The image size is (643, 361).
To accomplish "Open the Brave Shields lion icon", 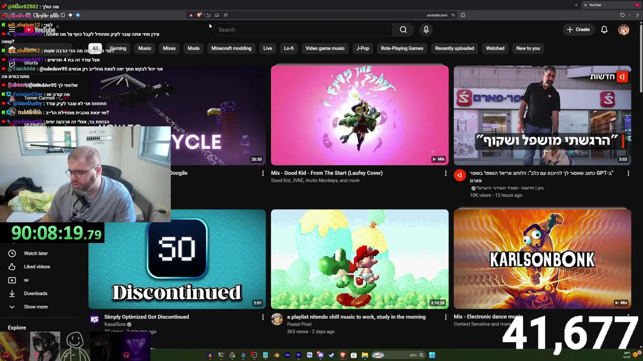I will tap(199, 15).
